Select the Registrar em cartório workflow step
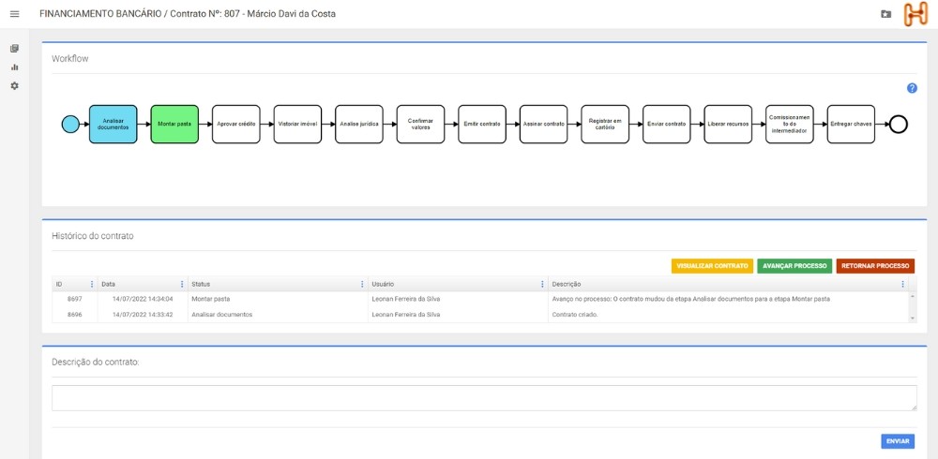938x459 pixels. coord(605,125)
